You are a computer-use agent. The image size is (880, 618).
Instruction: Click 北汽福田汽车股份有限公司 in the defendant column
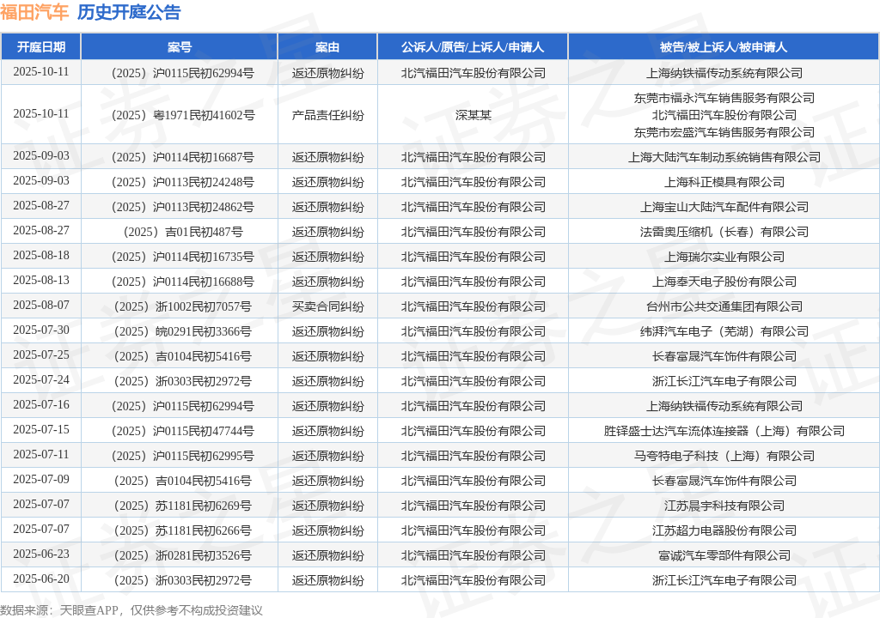[724, 115]
